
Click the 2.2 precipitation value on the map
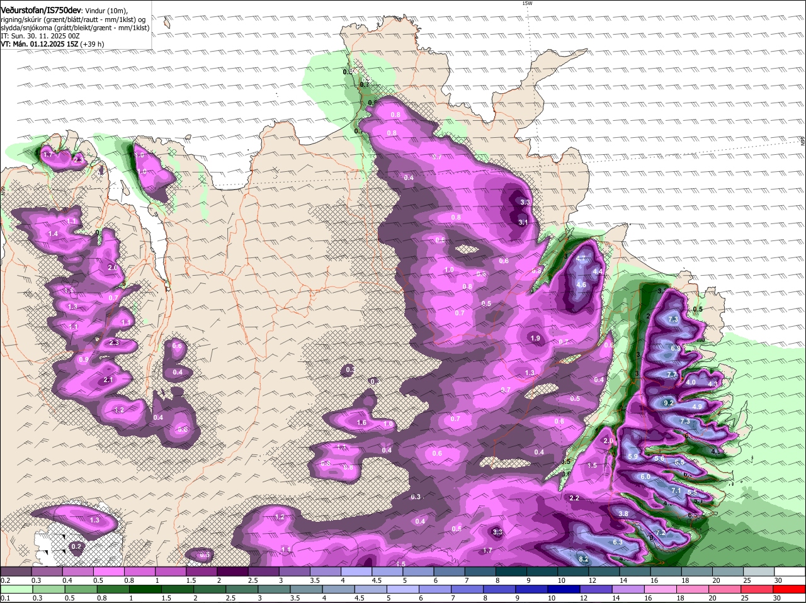pos(574,499)
